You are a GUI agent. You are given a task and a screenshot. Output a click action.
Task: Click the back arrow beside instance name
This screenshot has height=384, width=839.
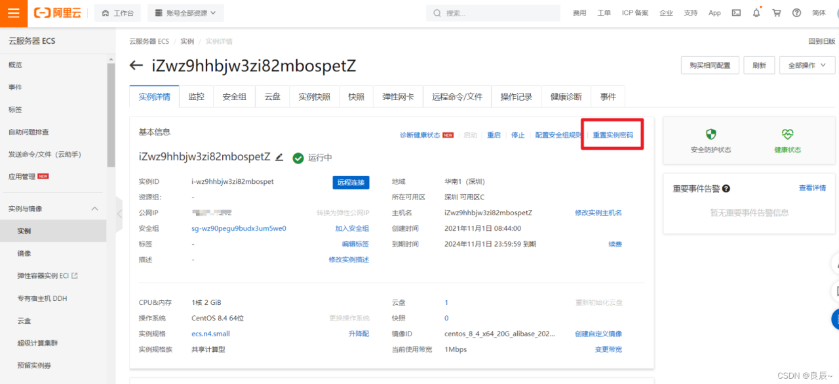tap(136, 65)
